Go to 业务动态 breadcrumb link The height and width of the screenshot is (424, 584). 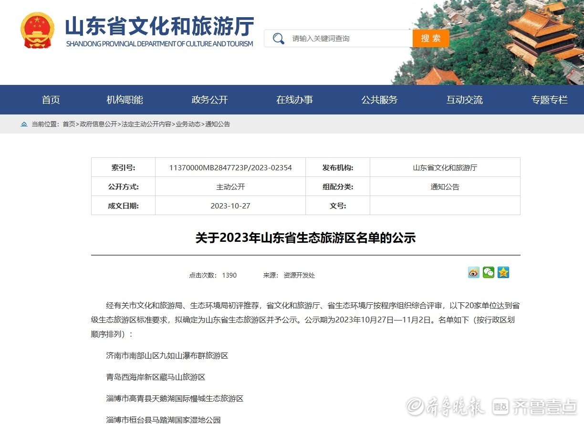coord(188,124)
